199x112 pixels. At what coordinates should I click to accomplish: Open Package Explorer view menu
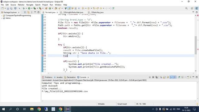[32, 12]
